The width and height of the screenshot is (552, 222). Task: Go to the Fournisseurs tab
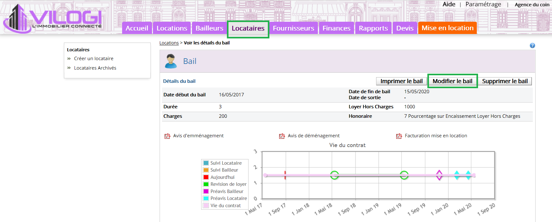click(293, 28)
